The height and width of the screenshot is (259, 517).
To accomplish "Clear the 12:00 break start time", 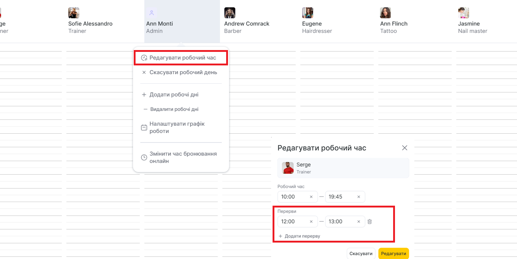I will point(311,222).
